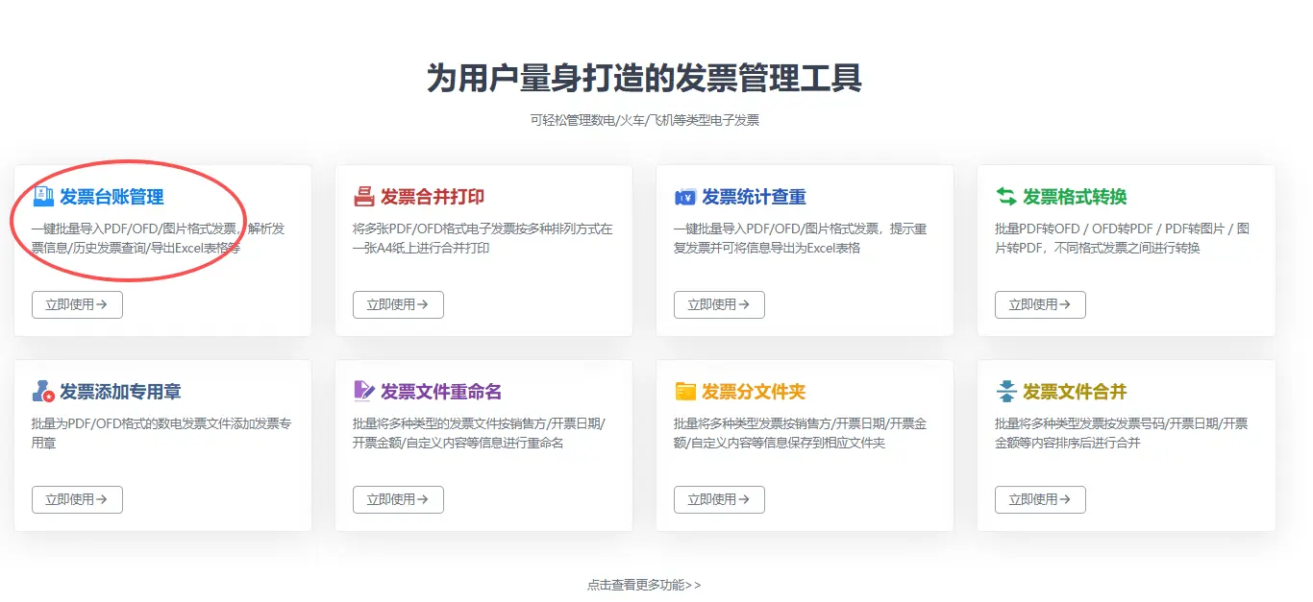Click the 发票添加专用章 stamp icon
Viewport: 1313px width, 602px height.
pyautogui.click(x=43, y=392)
